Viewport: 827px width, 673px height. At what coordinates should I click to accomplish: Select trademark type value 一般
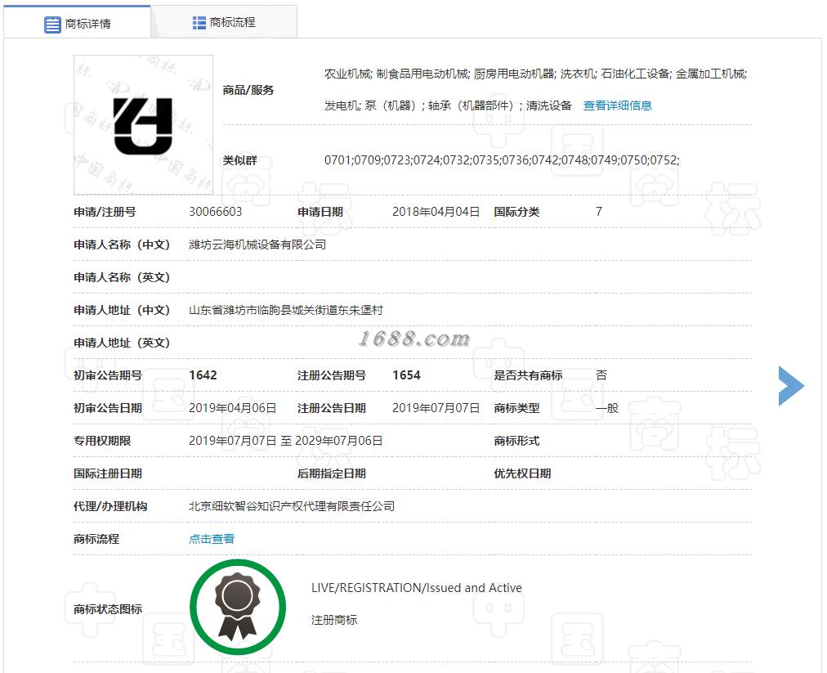607,408
